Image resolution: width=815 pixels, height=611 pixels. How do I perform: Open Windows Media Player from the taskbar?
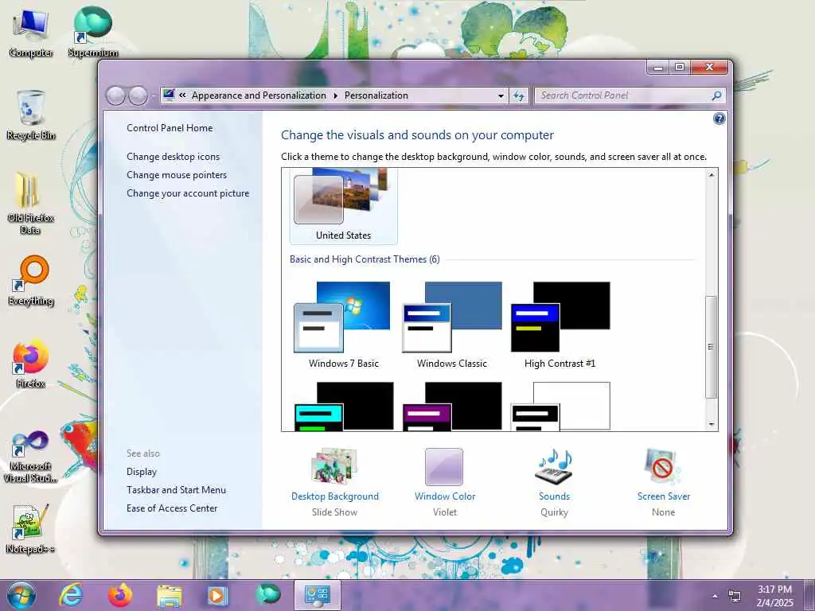(x=218, y=595)
